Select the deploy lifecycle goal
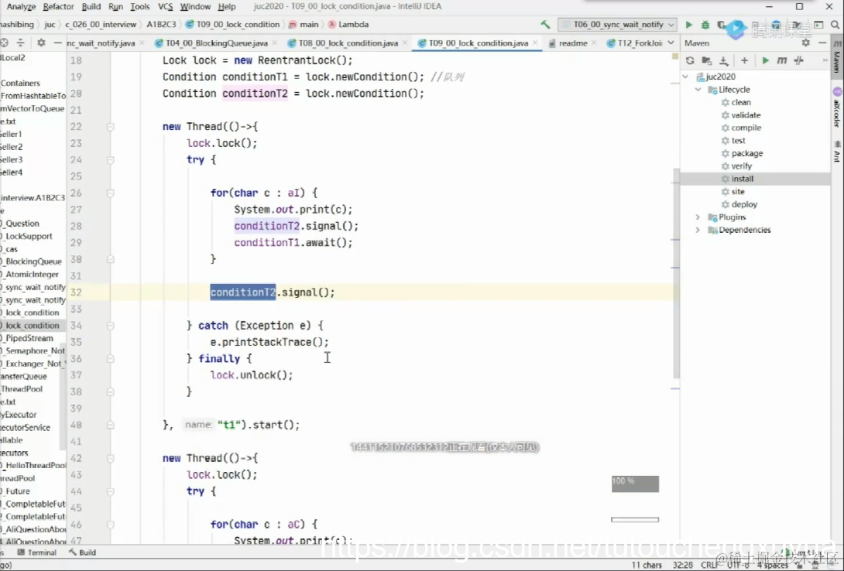This screenshot has width=844, height=571. click(744, 204)
